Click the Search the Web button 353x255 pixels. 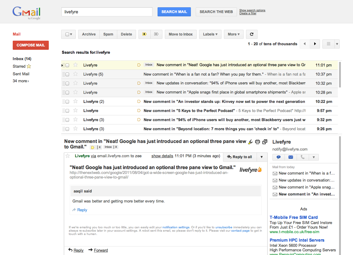pyautogui.click(x=216, y=12)
